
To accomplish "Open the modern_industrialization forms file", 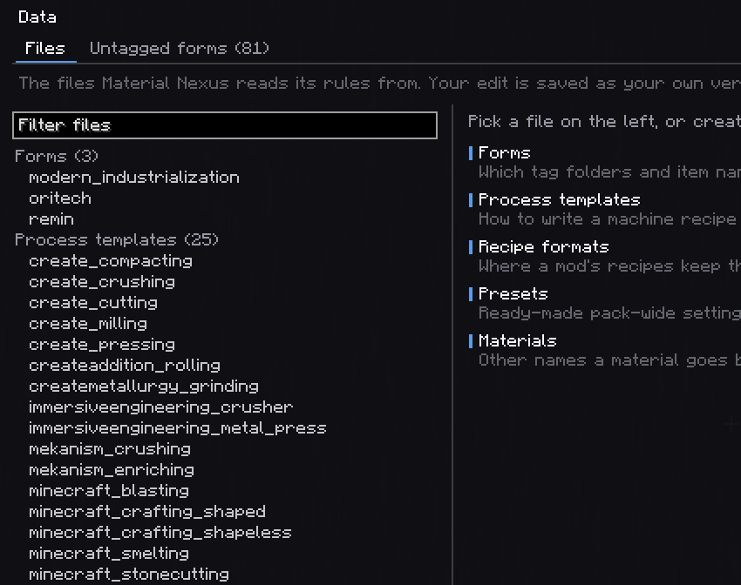I will coord(134,178).
